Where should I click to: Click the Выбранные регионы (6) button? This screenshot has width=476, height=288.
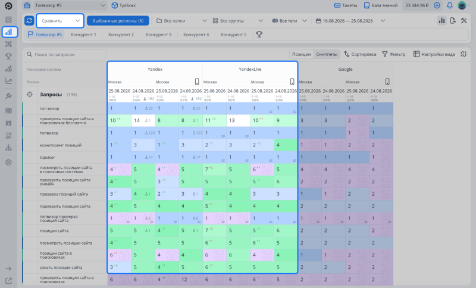pos(118,21)
